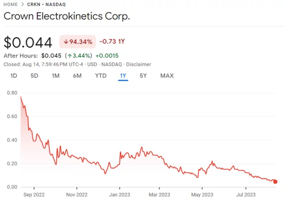Click the Crown Electrokinetics Corp. title
The image size is (284, 203).
pos(67,17)
